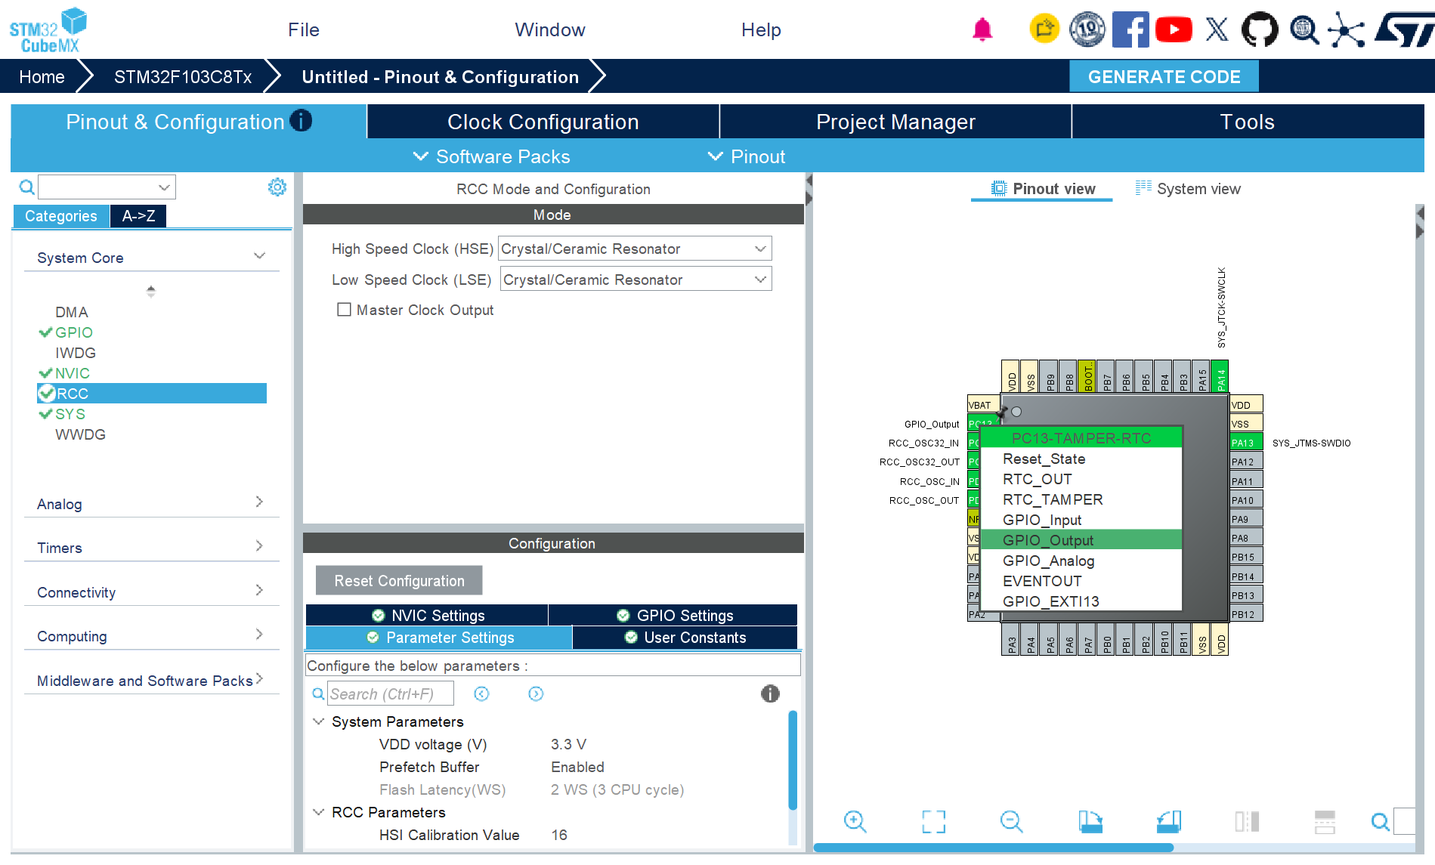The height and width of the screenshot is (865, 1435).
Task: Switch to the System view tab
Action: click(x=1188, y=189)
